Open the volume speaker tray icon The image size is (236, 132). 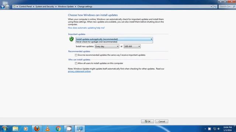pos(219,129)
